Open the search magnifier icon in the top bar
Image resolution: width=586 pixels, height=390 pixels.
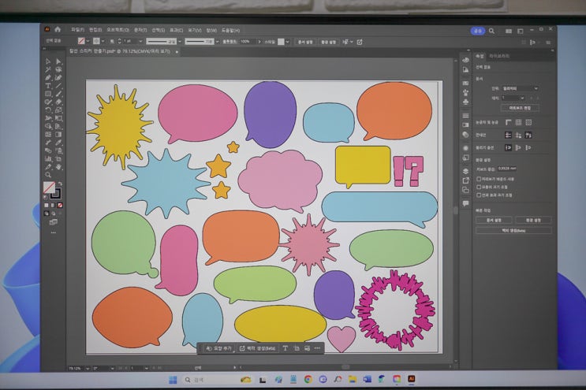(x=491, y=31)
